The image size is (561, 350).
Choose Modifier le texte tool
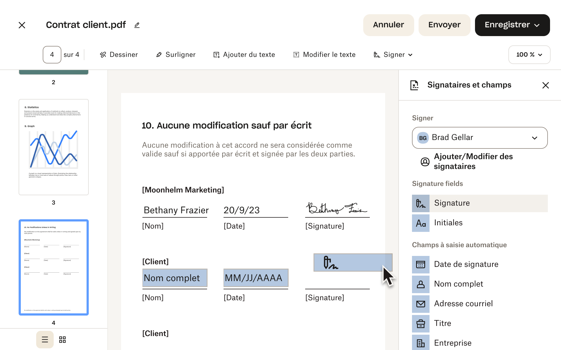coord(324,55)
